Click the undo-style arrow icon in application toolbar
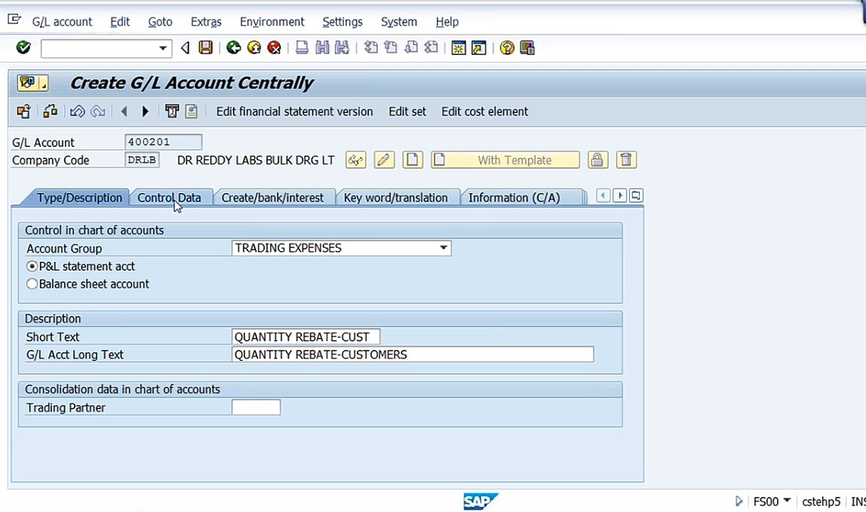 tap(77, 112)
